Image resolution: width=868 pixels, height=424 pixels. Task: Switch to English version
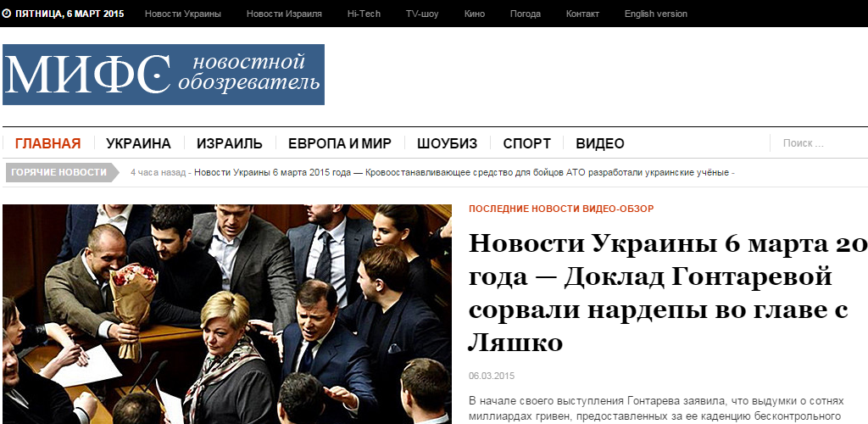pos(655,14)
